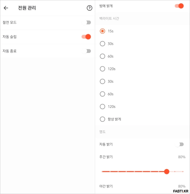Select the first 120s radio option
This screenshot has width=190, height=194.
pyautogui.click(x=103, y=69)
